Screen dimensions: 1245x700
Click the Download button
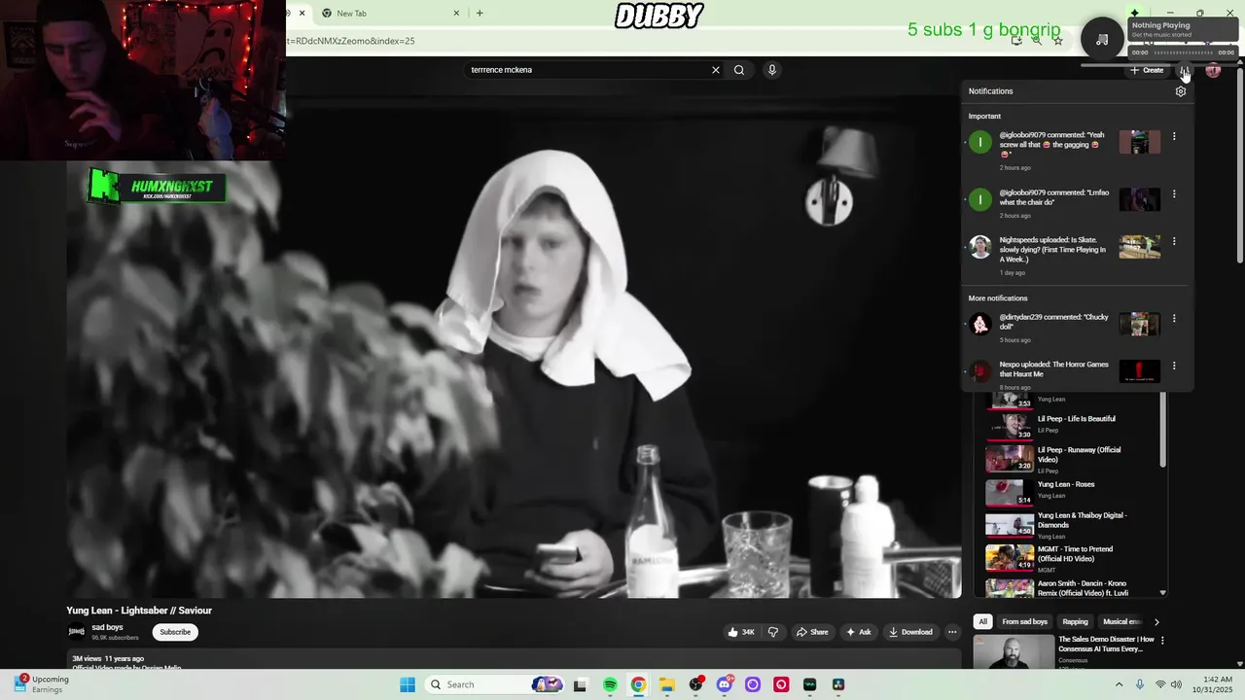point(911,632)
